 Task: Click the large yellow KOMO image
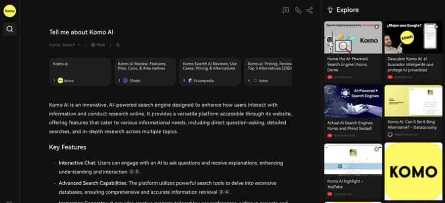coord(413,172)
